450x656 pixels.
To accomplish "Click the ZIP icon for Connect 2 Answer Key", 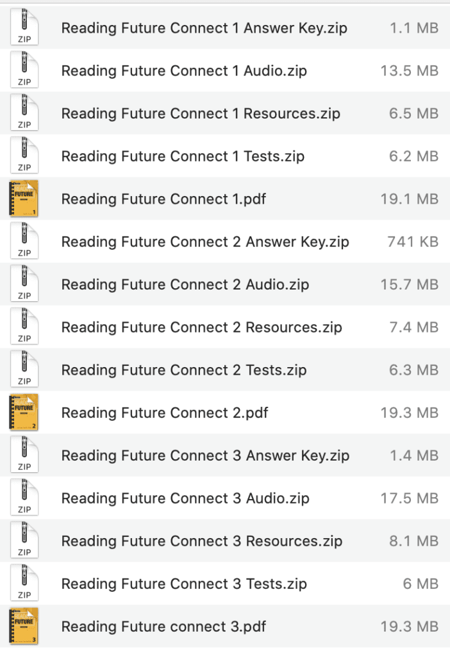I will pos(24,242).
